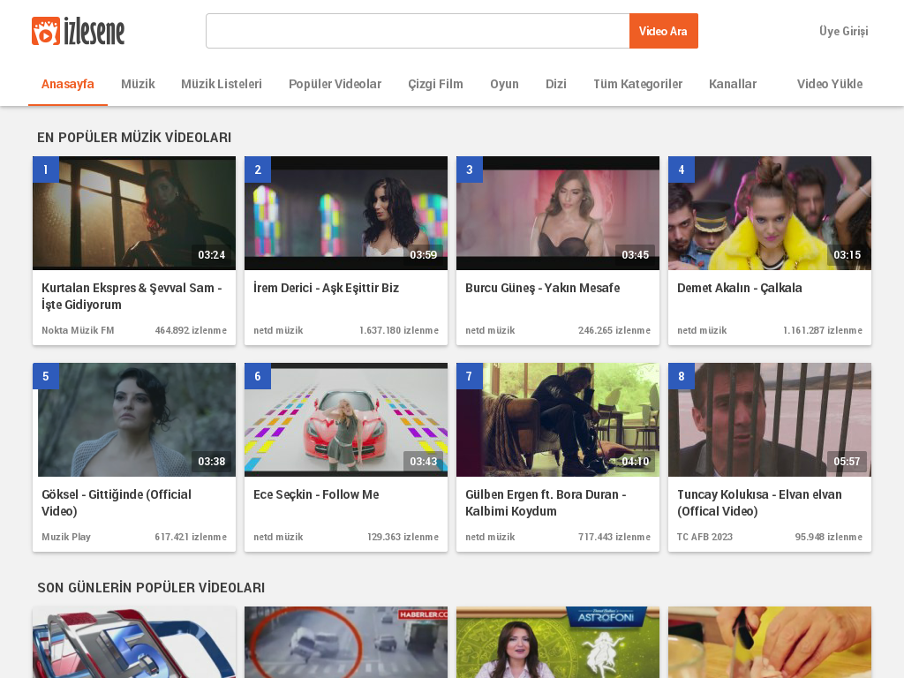
Task: Open the Üye Girişi login link
Action: [x=842, y=30]
